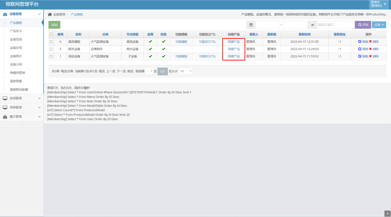Open 设备统计 in the sidebar
391x217 pixels.
(16, 56)
